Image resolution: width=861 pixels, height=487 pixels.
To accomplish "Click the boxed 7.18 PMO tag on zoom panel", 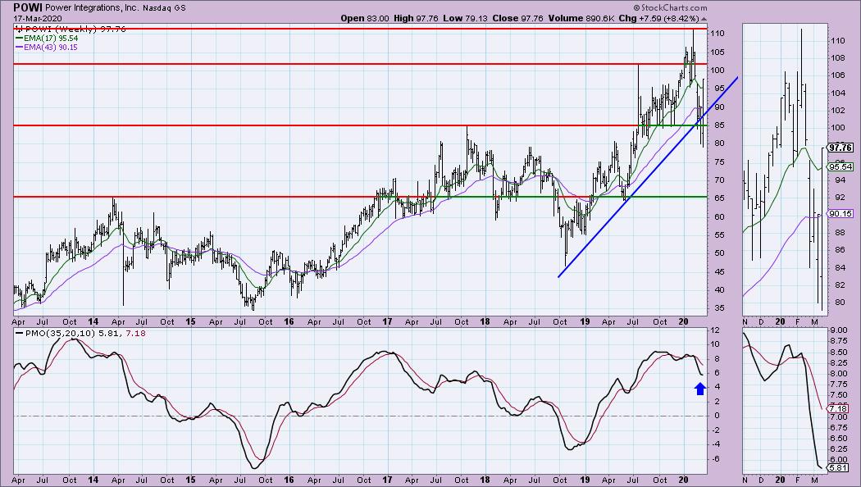I will pyautogui.click(x=839, y=409).
